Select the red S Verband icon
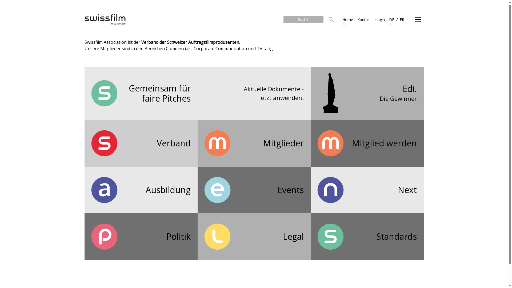 (104, 143)
